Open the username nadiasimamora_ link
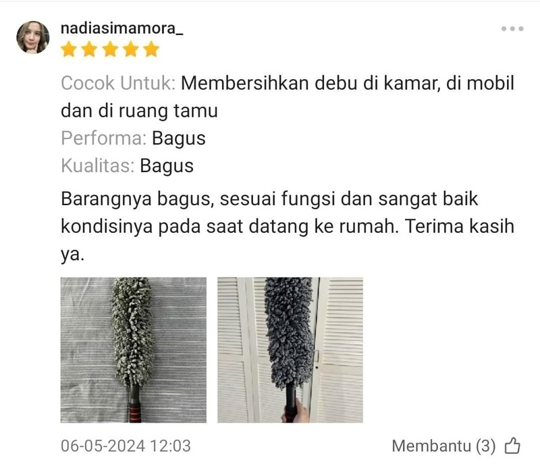The height and width of the screenshot is (472, 540). [x=122, y=28]
